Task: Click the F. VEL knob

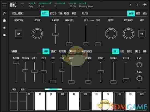Action: point(139,78)
